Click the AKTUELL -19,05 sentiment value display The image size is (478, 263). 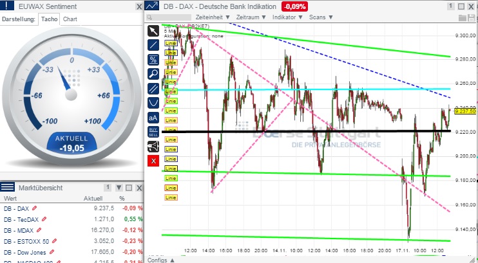(72, 143)
